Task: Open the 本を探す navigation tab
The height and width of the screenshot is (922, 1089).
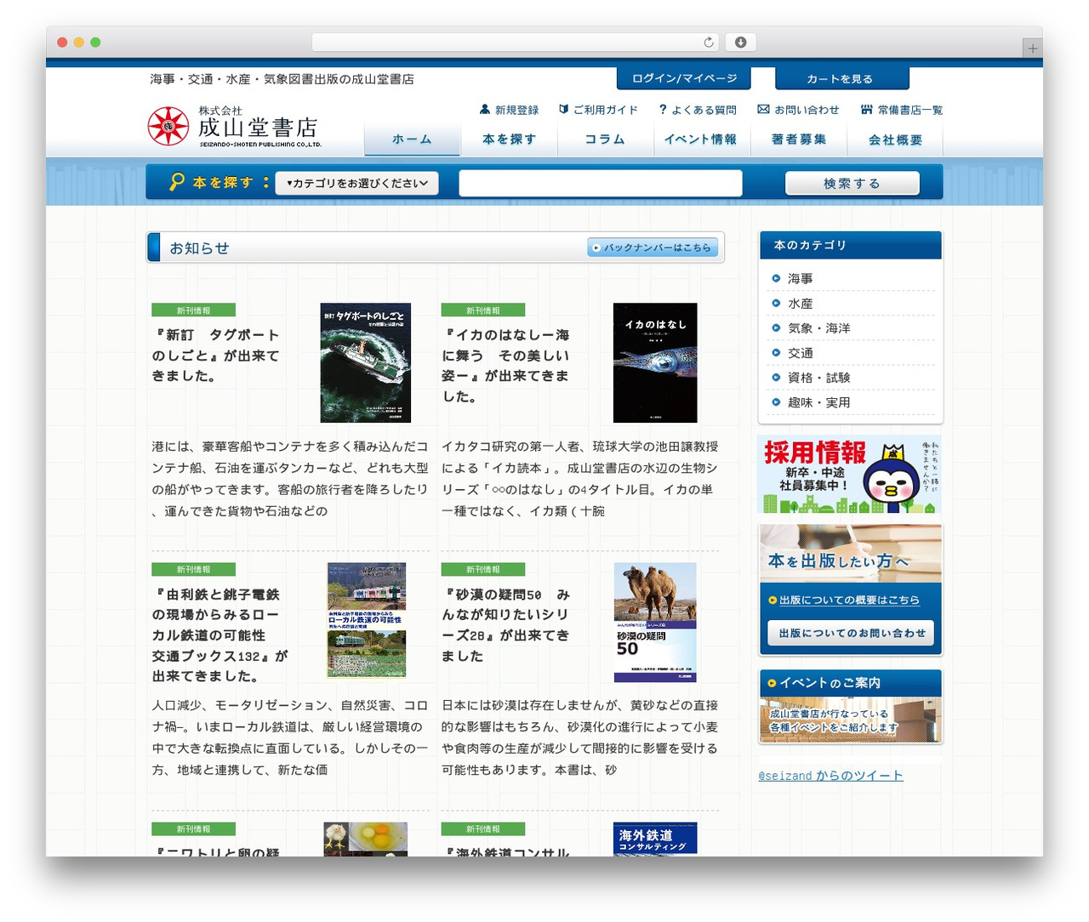Action: [509, 139]
